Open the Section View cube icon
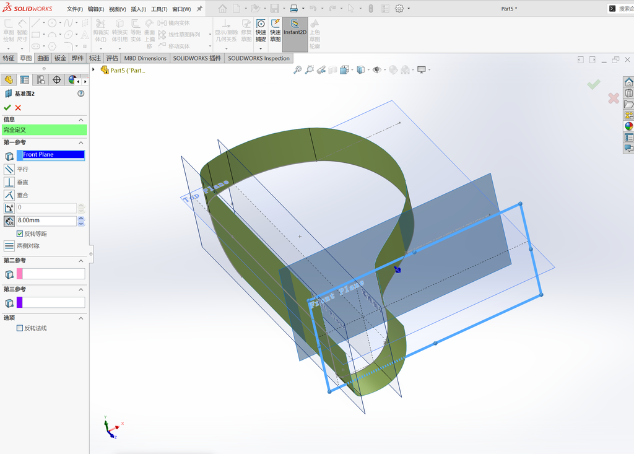634x454 pixels. point(332,70)
